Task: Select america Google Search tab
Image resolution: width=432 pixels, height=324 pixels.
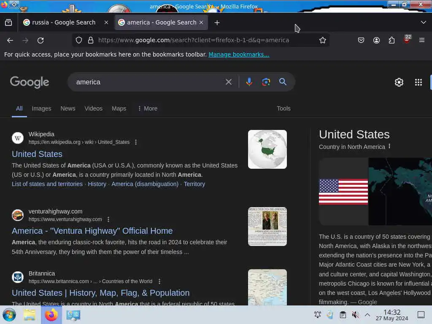Action: [161, 23]
